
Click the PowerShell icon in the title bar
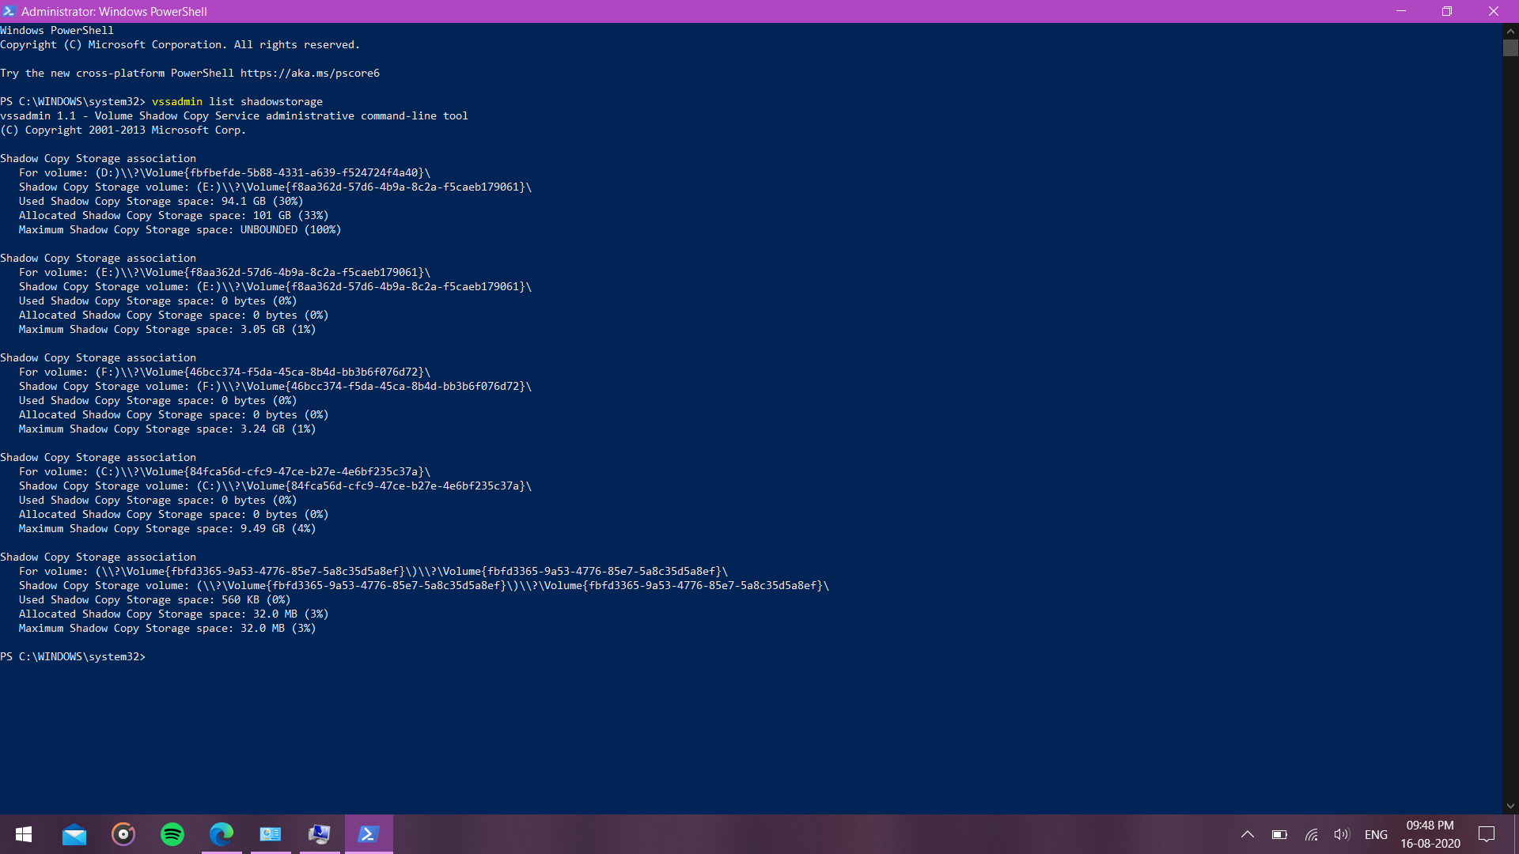(9, 11)
